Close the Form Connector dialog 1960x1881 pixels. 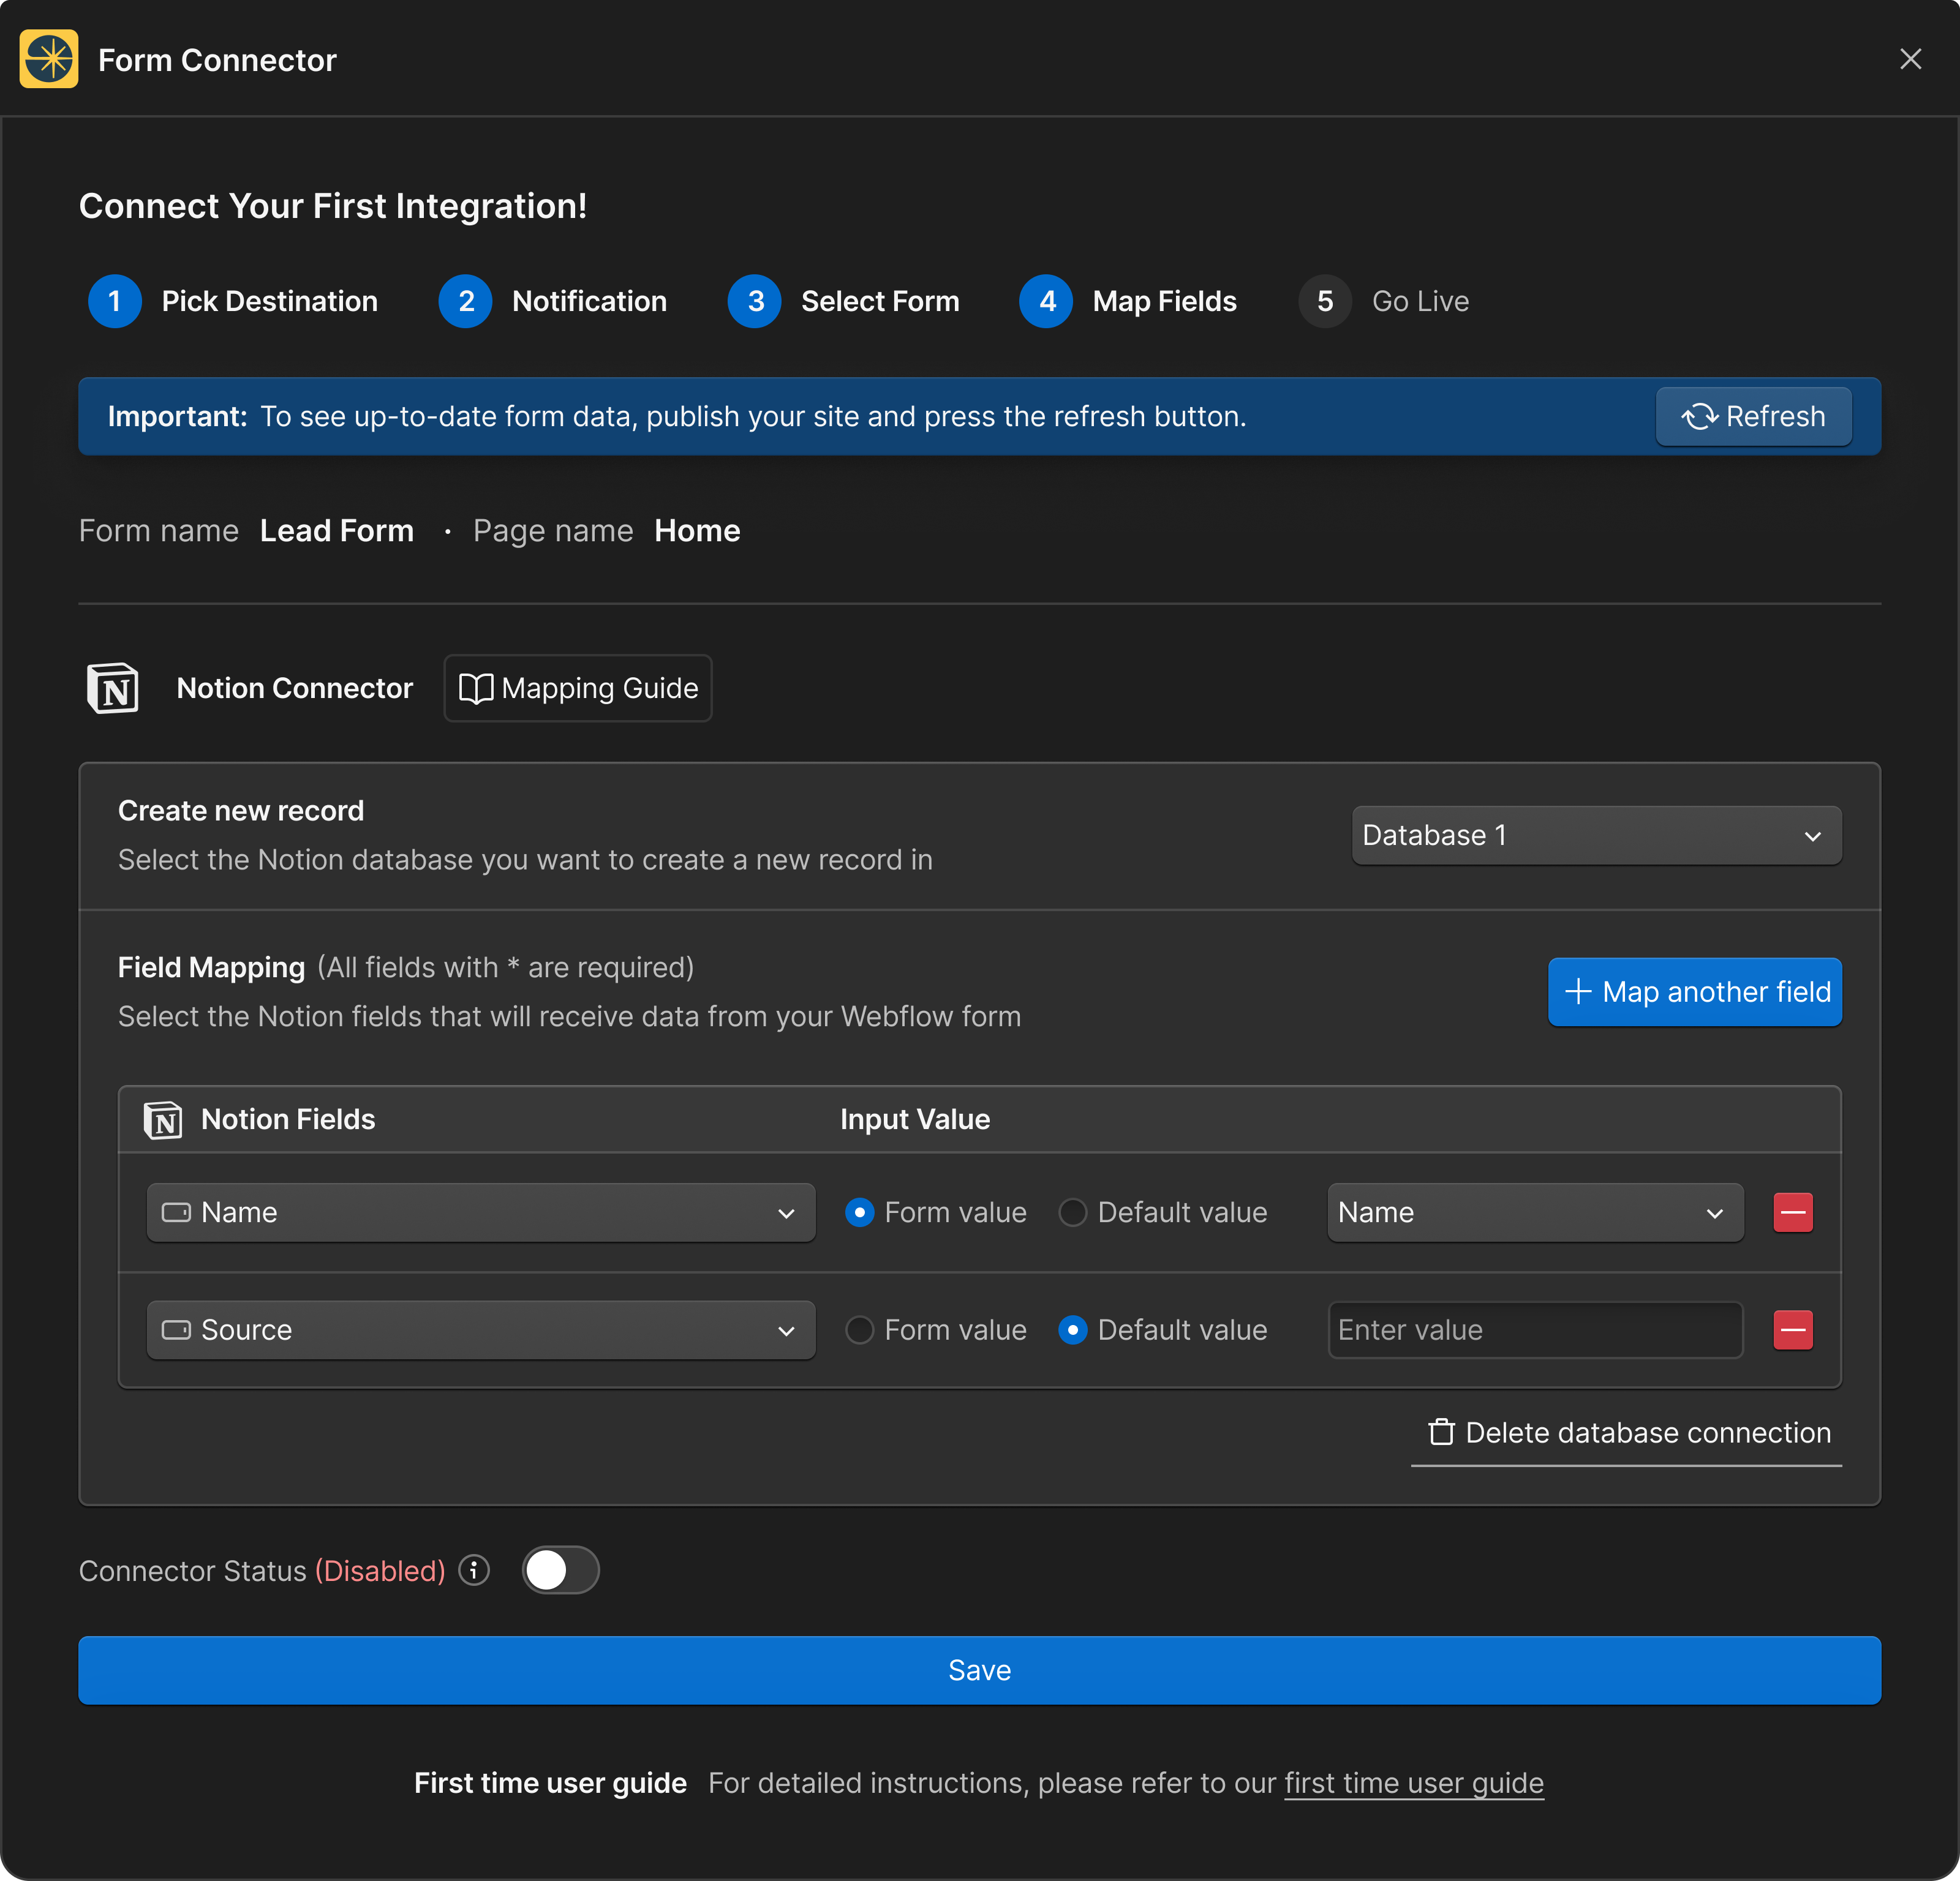coord(1910,60)
